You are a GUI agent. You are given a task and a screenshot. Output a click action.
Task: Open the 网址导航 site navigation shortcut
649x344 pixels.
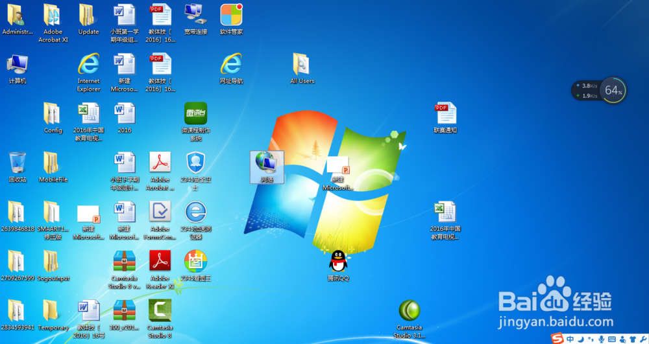(x=231, y=69)
